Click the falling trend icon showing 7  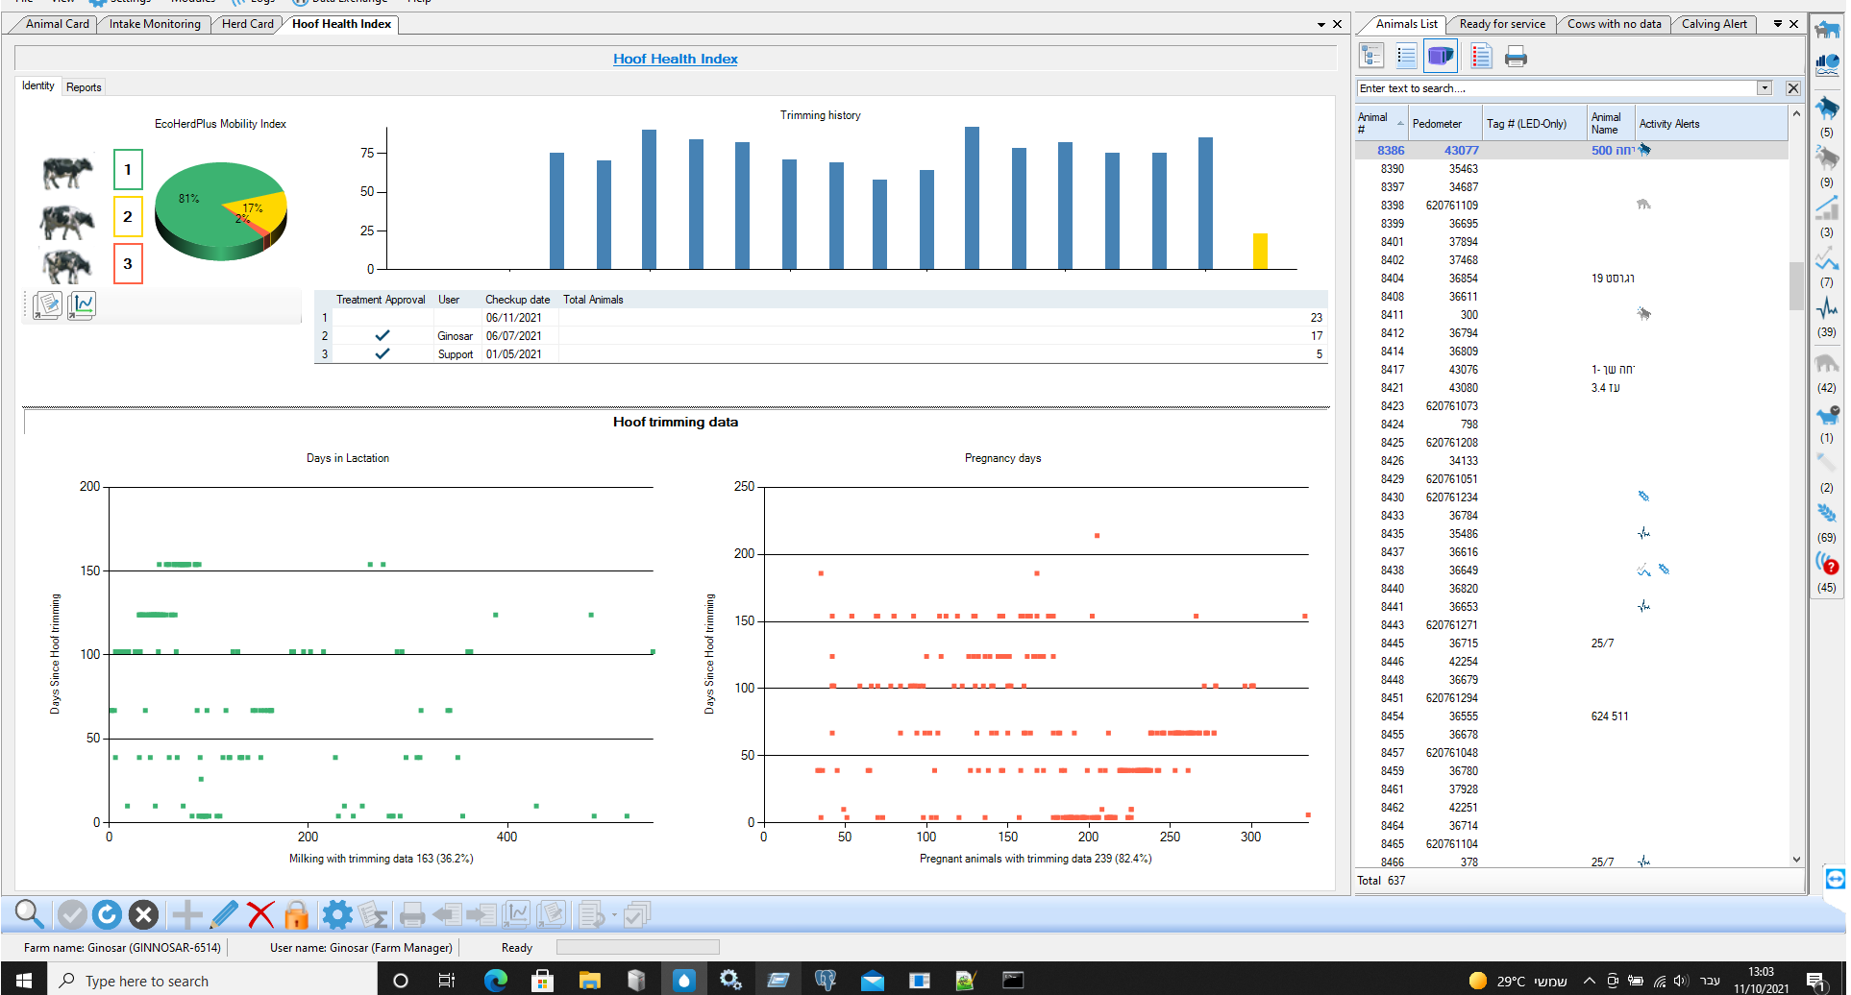tap(1827, 257)
